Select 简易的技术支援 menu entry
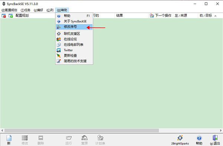Viewport: 223px width, 146px height. click(x=74, y=61)
